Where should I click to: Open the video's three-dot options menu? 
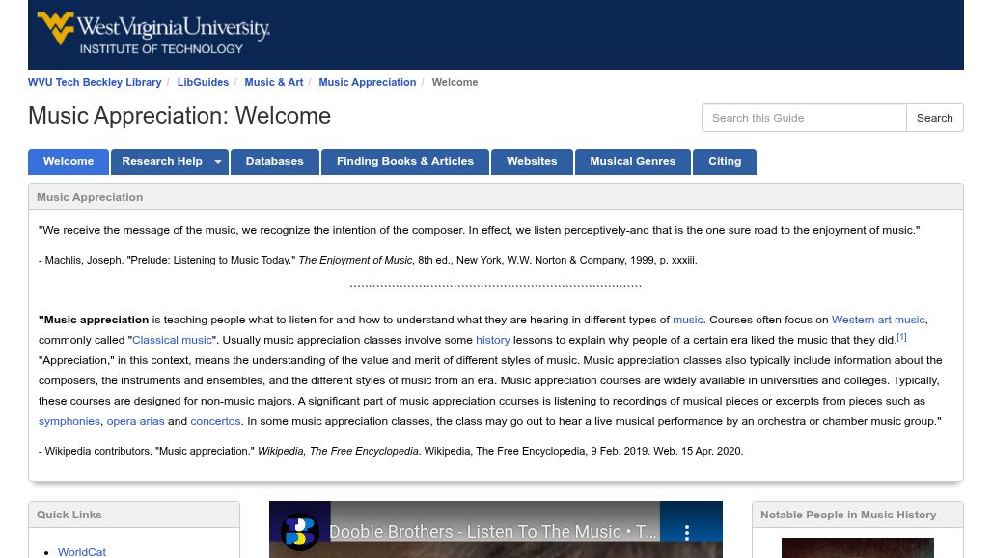coord(687,532)
